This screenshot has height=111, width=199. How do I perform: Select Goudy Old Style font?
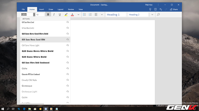click(45, 80)
